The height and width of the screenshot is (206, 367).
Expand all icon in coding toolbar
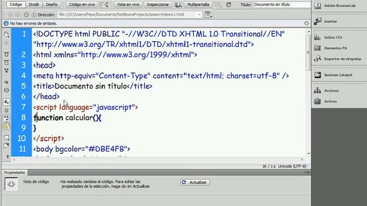[x=6, y=70]
